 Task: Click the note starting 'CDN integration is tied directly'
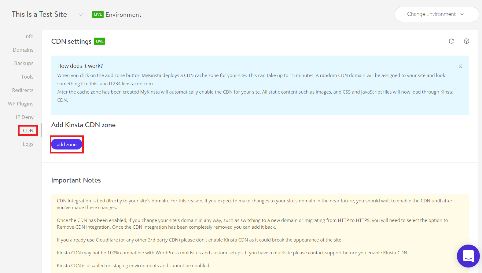255,204
